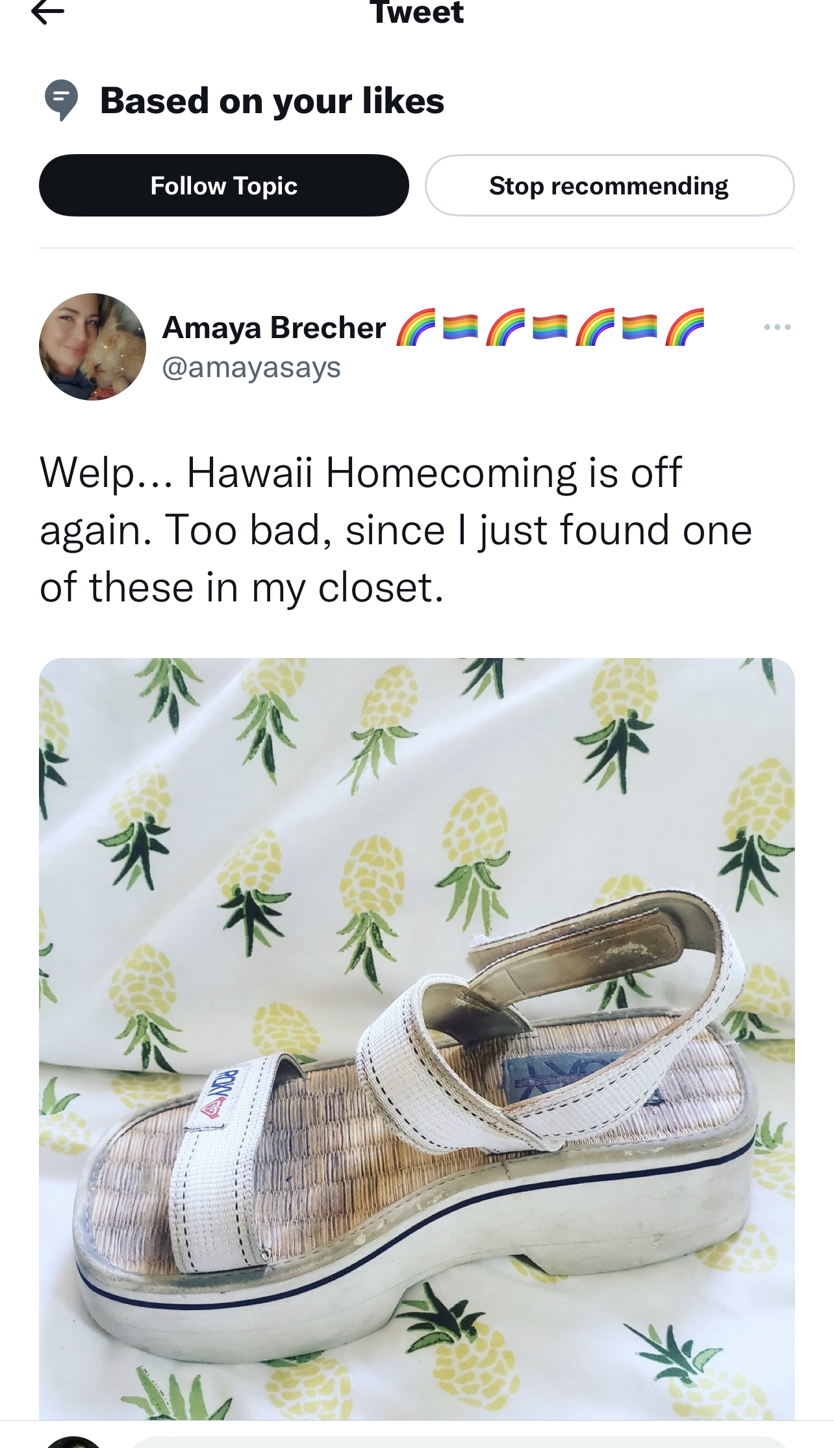
Task: Open Amaya Brecher's profile photo
Action: click(x=92, y=347)
